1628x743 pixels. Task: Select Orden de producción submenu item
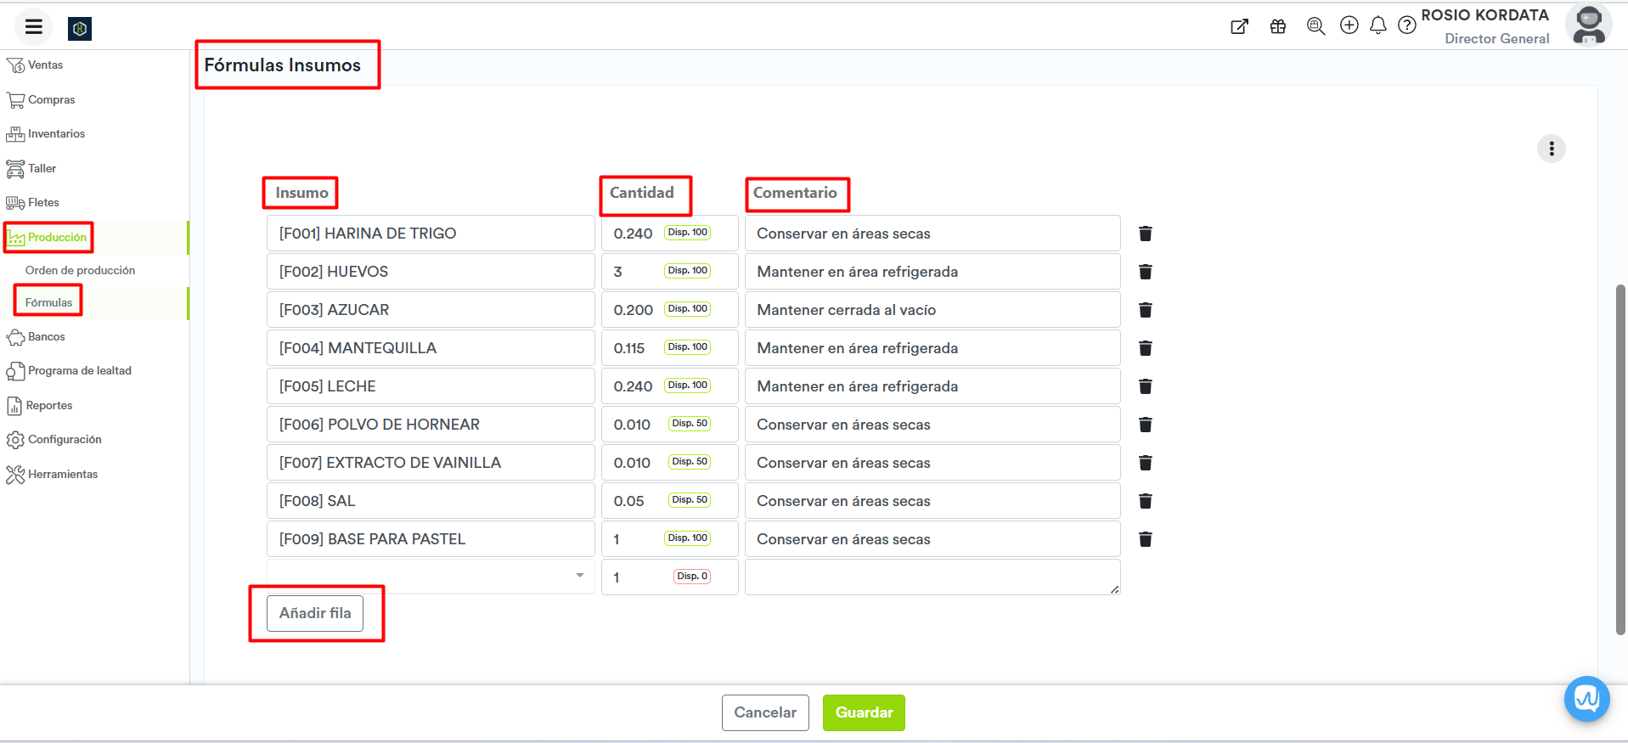point(80,270)
